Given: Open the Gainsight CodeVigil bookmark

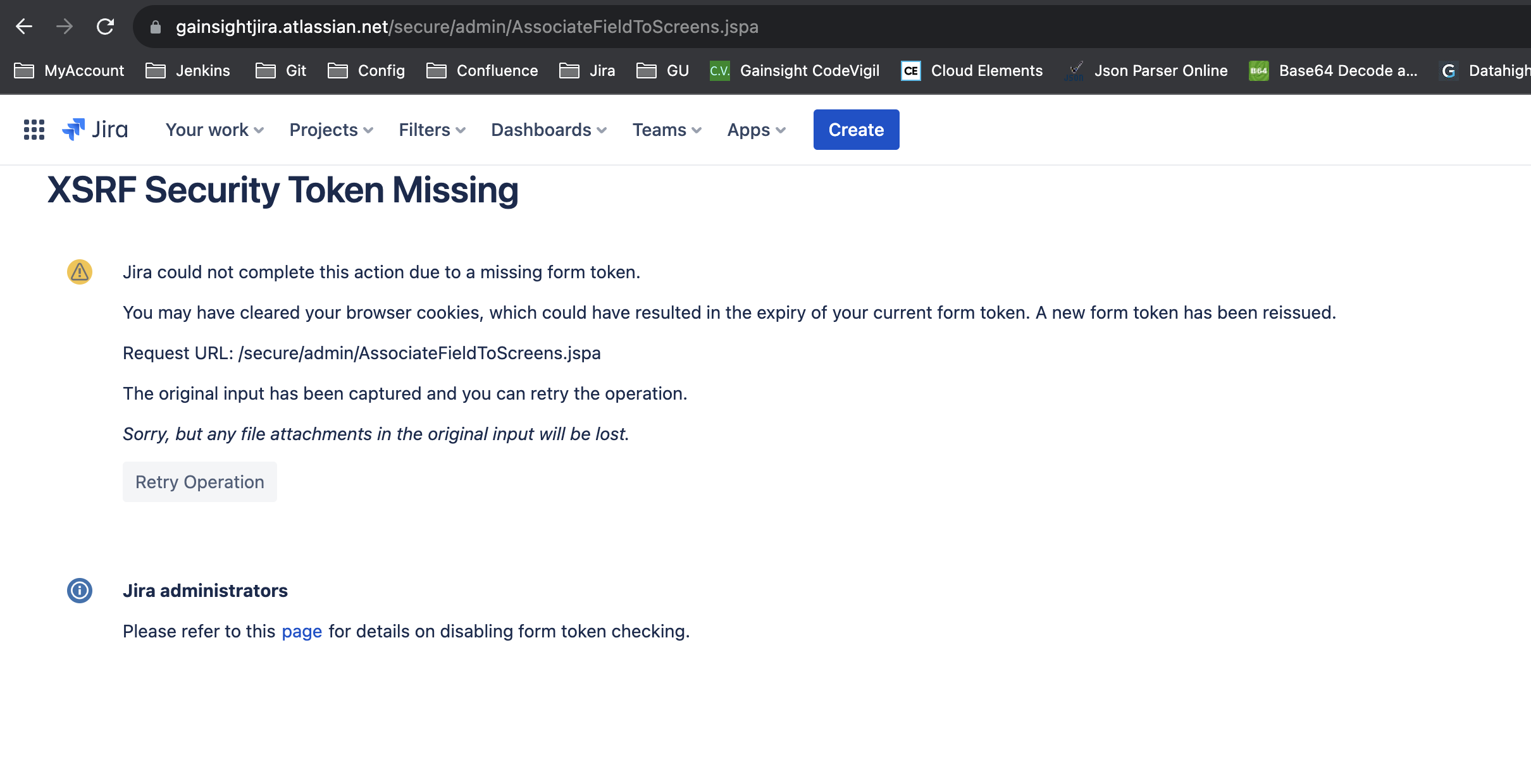Looking at the screenshot, I should click(795, 71).
